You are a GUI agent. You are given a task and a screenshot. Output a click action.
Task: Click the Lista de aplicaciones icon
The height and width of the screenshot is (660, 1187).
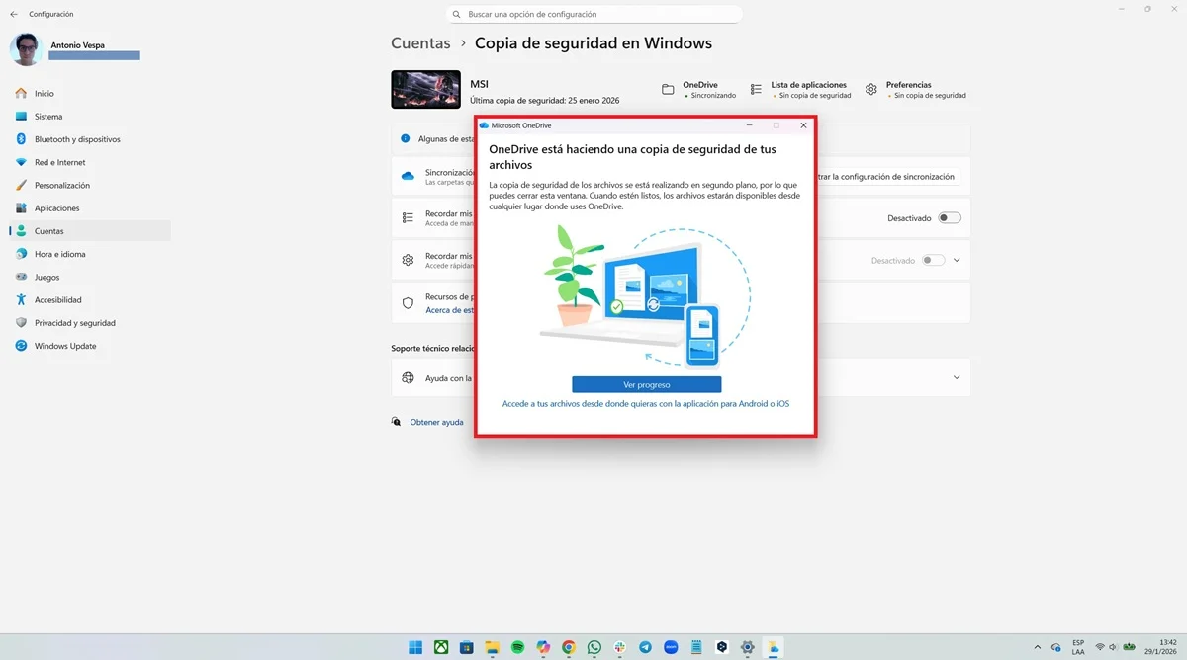point(756,90)
